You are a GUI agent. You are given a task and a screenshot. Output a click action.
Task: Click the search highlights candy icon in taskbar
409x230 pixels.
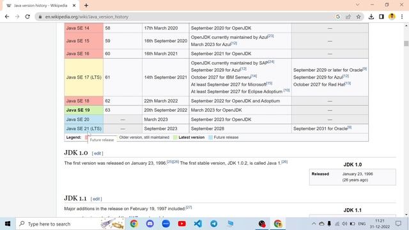click(112, 224)
